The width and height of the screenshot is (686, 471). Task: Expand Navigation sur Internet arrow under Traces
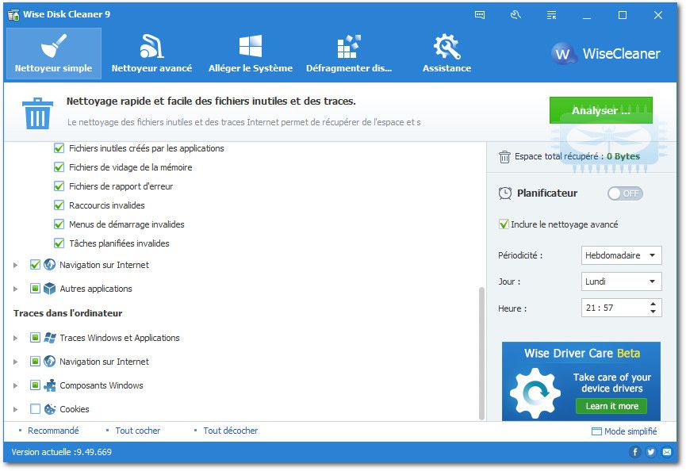pyautogui.click(x=15, y=362)
